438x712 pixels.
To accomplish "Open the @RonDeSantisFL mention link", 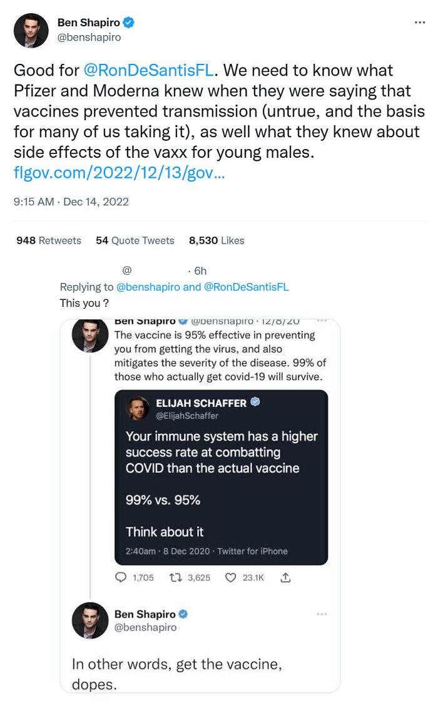I will pyautogui.click(x=148, y=71).
